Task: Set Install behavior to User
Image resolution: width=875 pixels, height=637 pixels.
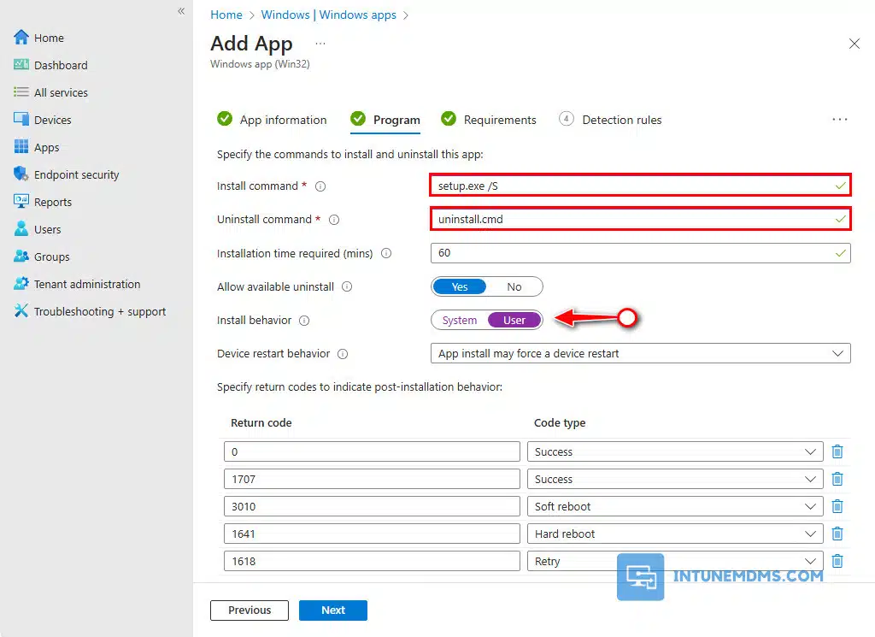Action: point(514,321)
